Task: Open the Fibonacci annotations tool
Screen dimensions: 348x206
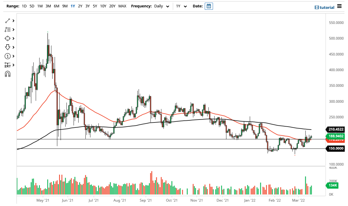Action: tap(8, 30)
